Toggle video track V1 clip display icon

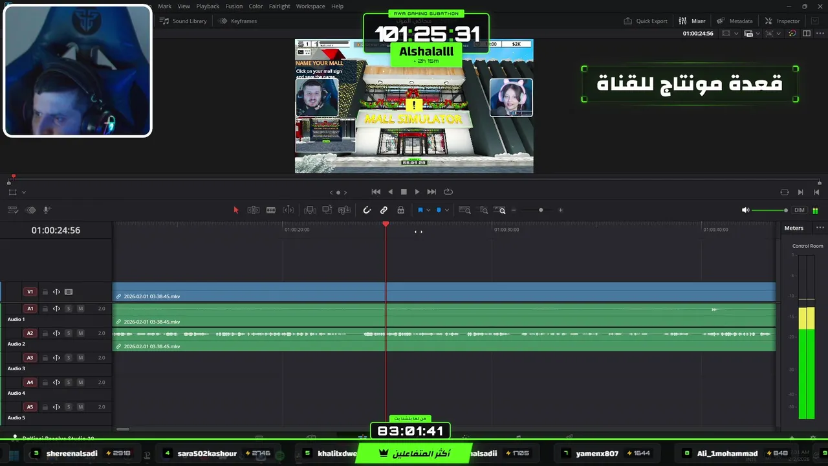click(x=69, y=292)
